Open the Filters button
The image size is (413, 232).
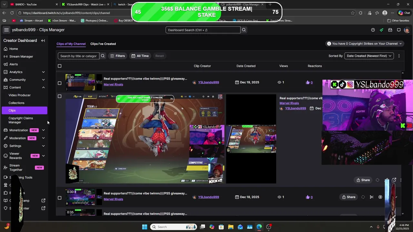pyautogui.click(x=117, y=56)
